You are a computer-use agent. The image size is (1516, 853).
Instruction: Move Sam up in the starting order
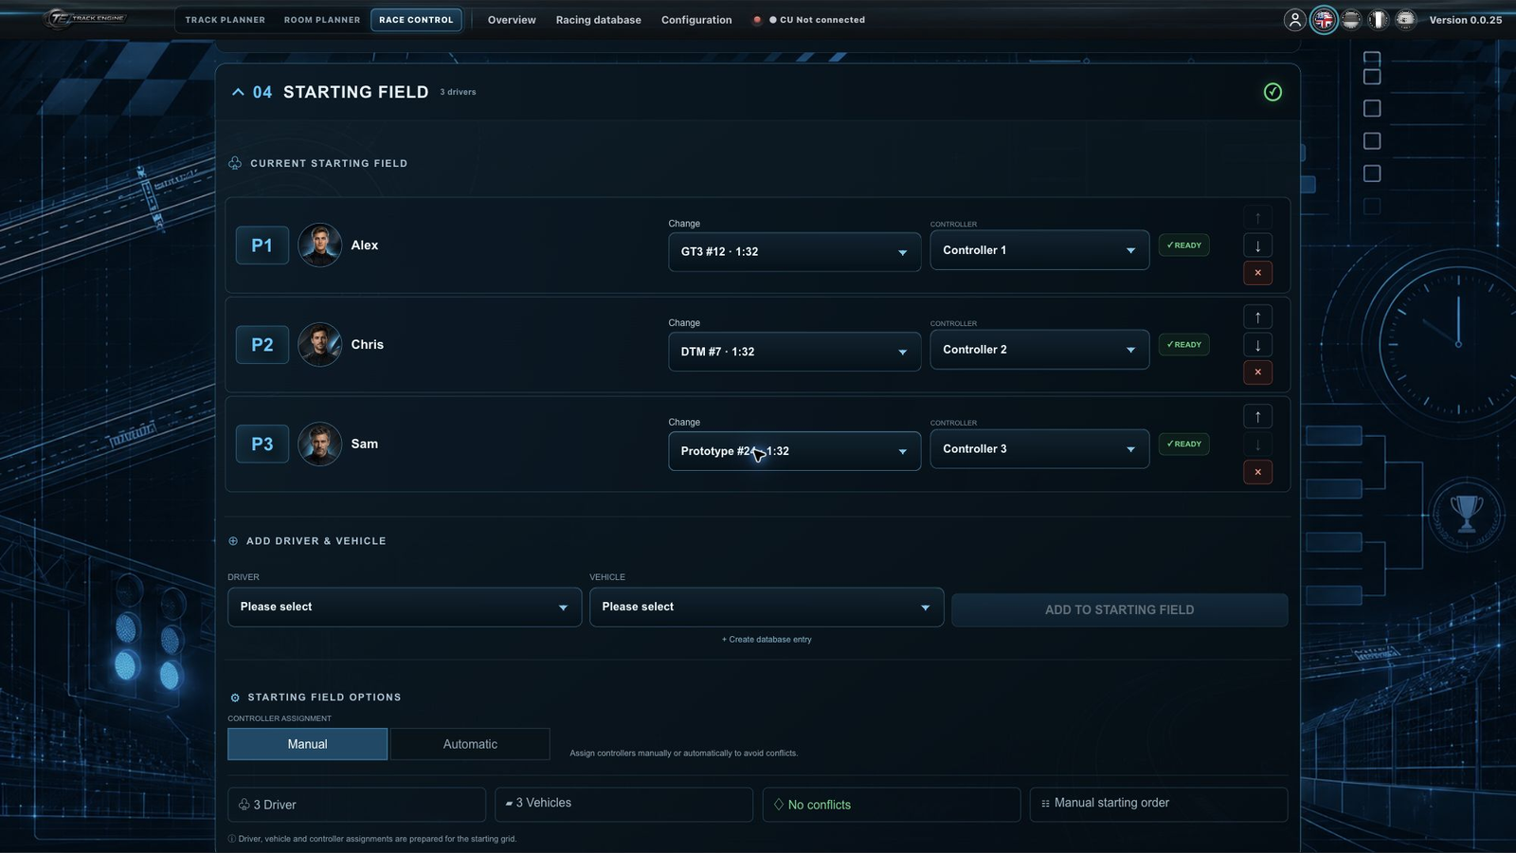point(1257,417)
